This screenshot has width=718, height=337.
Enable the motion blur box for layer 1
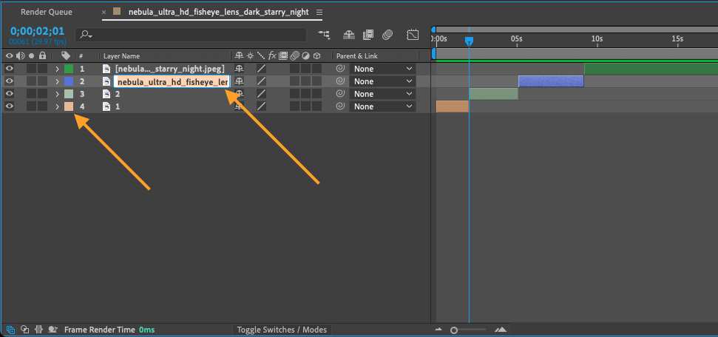(294, 69)
